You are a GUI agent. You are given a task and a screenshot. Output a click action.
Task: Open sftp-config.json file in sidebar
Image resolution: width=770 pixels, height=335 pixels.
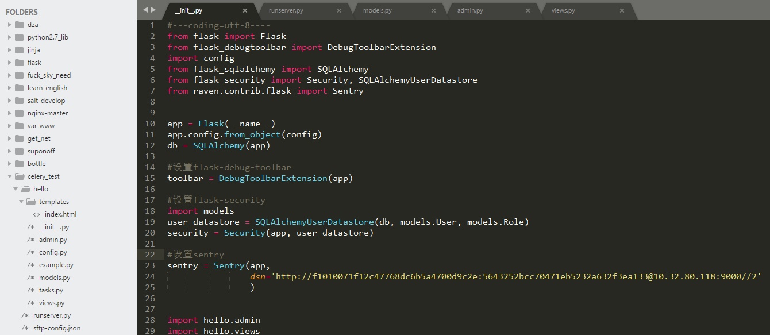point(57,328)
